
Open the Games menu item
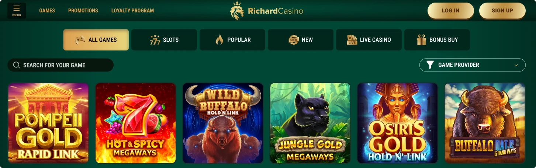coord(47,11)
